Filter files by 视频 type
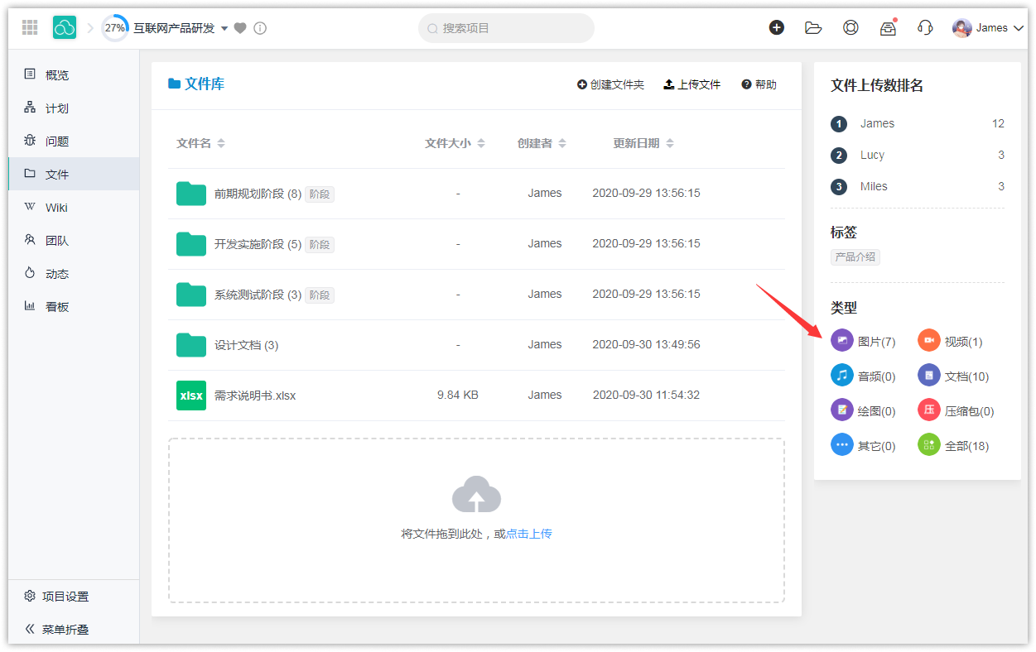 951,341
